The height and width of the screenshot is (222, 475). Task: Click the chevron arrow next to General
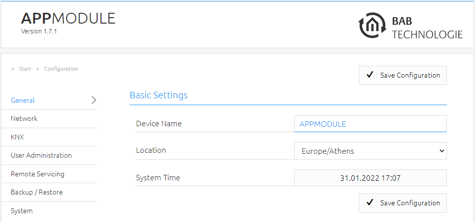point(94,100)
